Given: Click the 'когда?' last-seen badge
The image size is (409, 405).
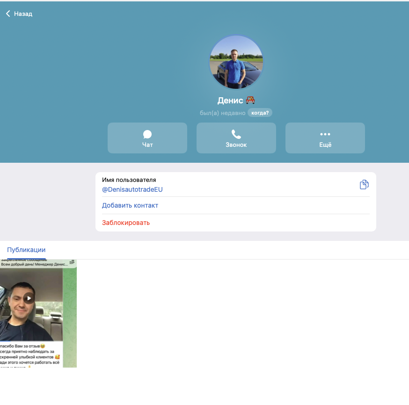Looking at the screenshot, I should pyautogui.click(x=260, y=113).
